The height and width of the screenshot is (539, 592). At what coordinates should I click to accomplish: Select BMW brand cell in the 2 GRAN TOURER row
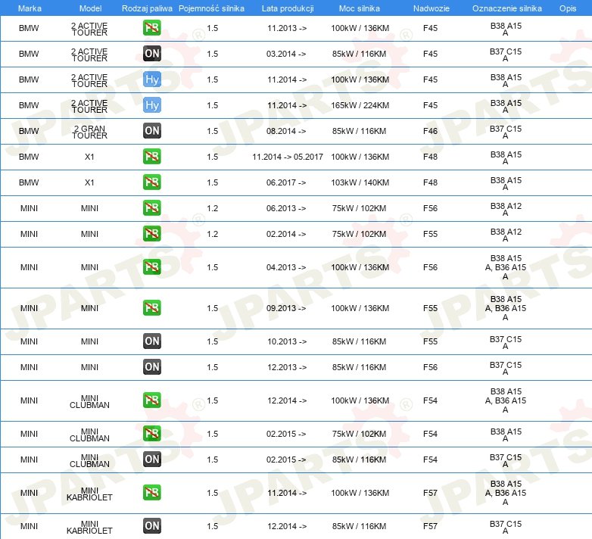(x=29, y=131)
